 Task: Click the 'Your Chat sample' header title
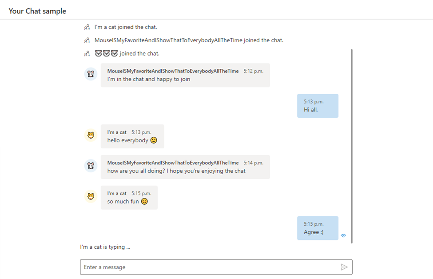tap(37, 11)
